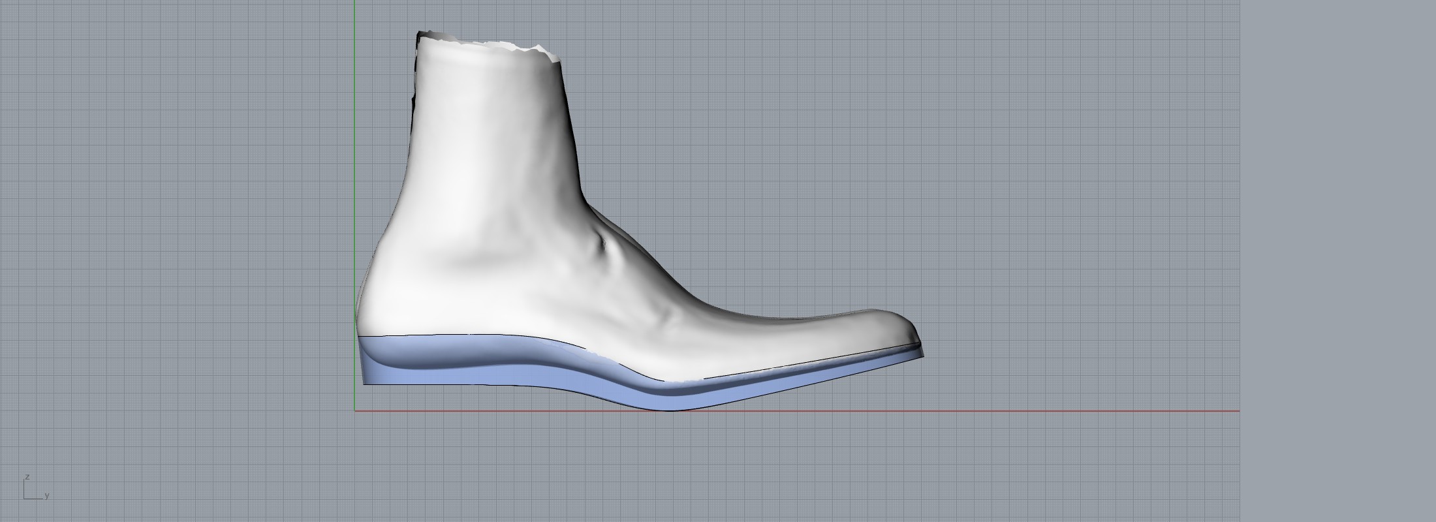1436x522 pixels.
Task: Click the y label on the axis icon
Action: (x=47, y=496)
